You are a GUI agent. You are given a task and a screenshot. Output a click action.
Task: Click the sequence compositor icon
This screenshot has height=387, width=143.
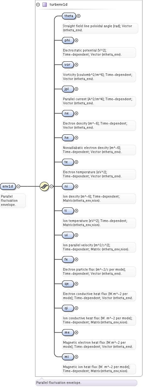click(44, 186)
